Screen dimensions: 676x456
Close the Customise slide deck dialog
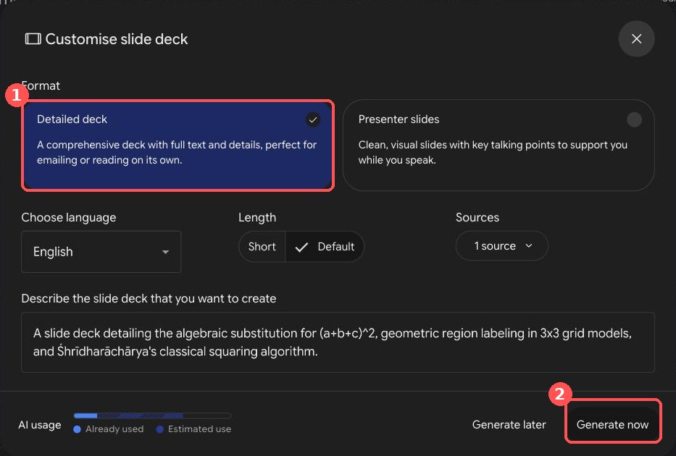636,39
